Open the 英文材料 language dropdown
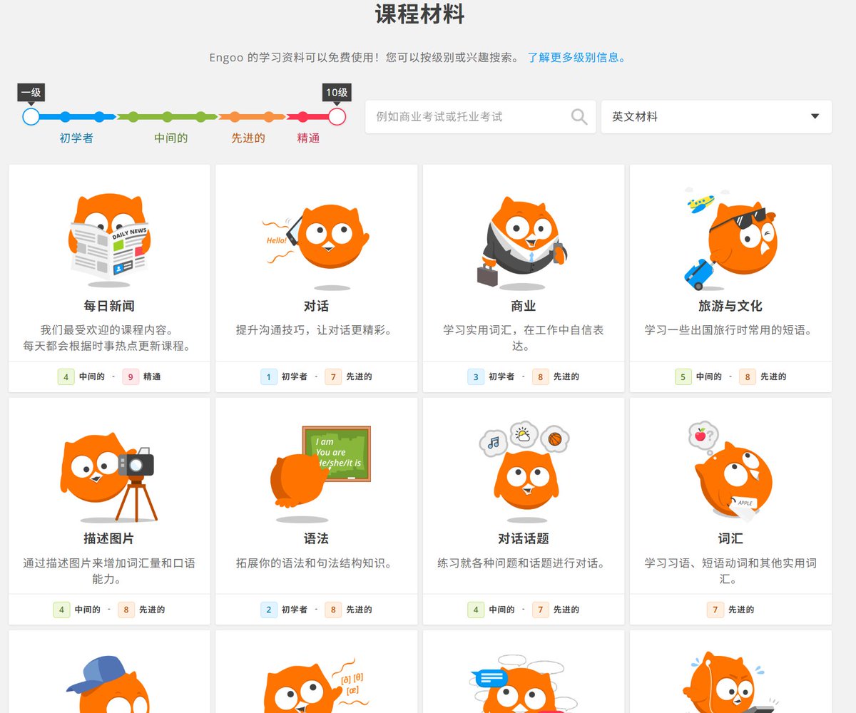 [716, 116]
